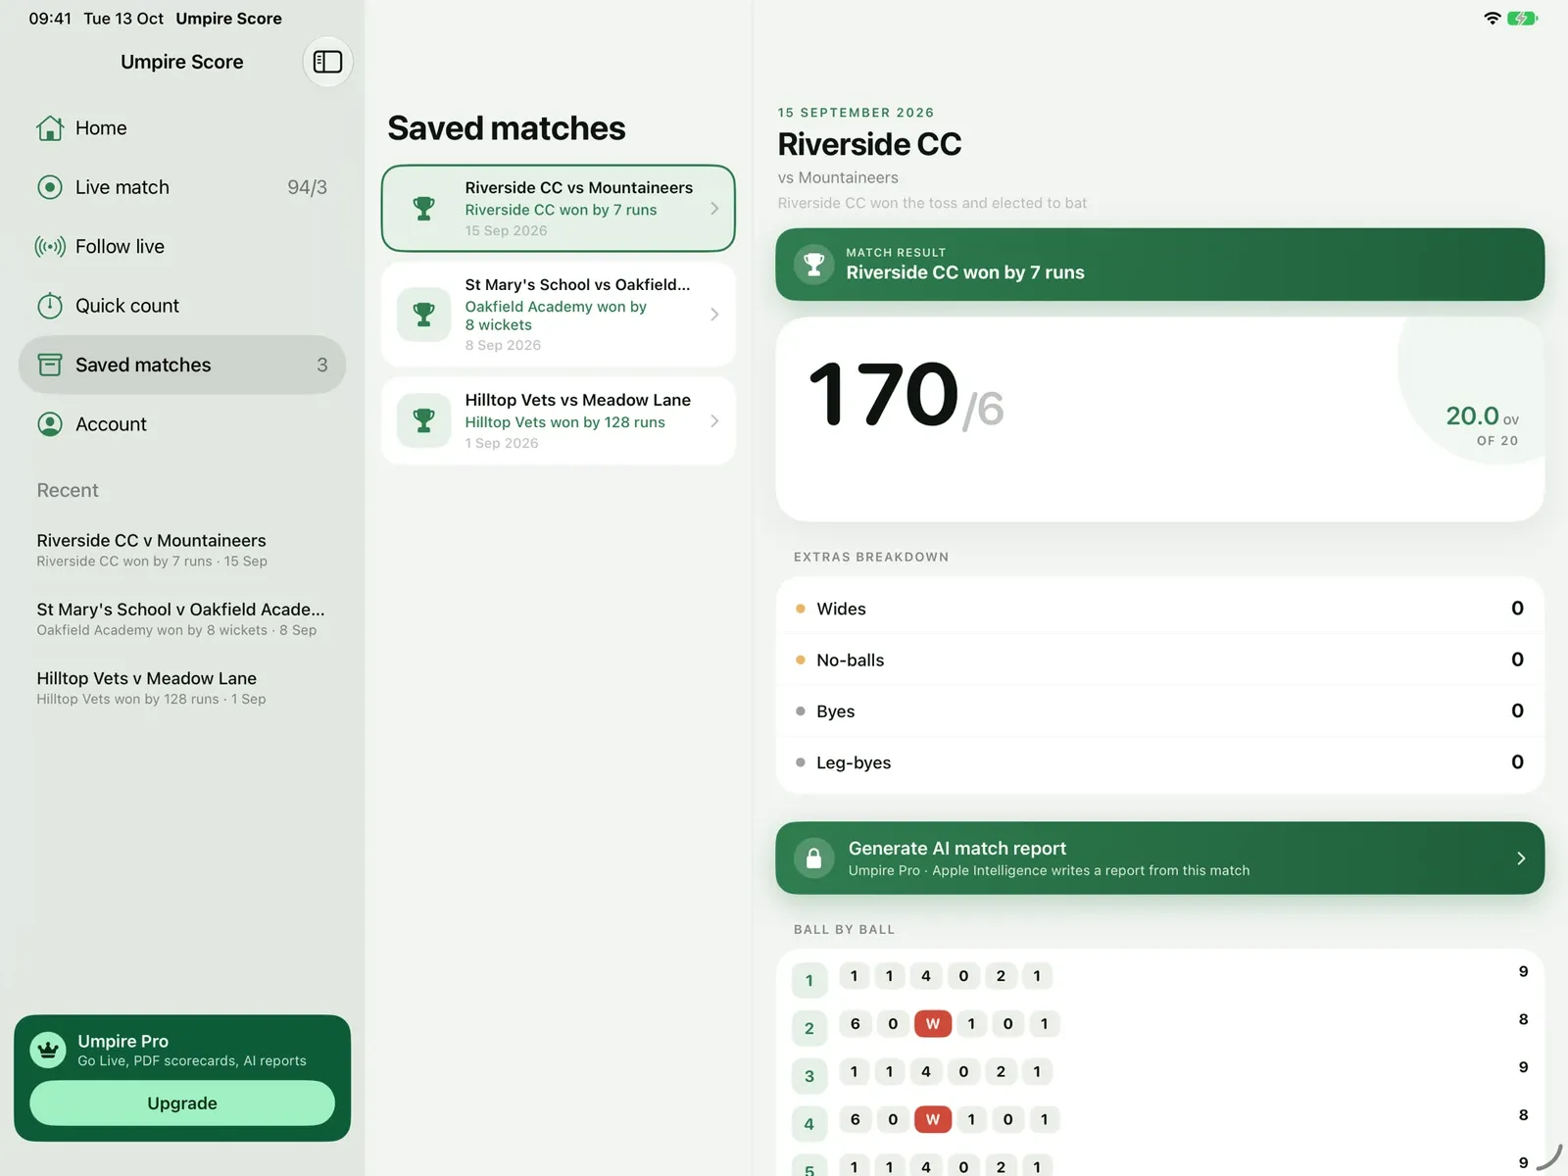Open St Mary's School vs Oakfield chevron
This screenshot has width=1568, height=1176.
714,315
